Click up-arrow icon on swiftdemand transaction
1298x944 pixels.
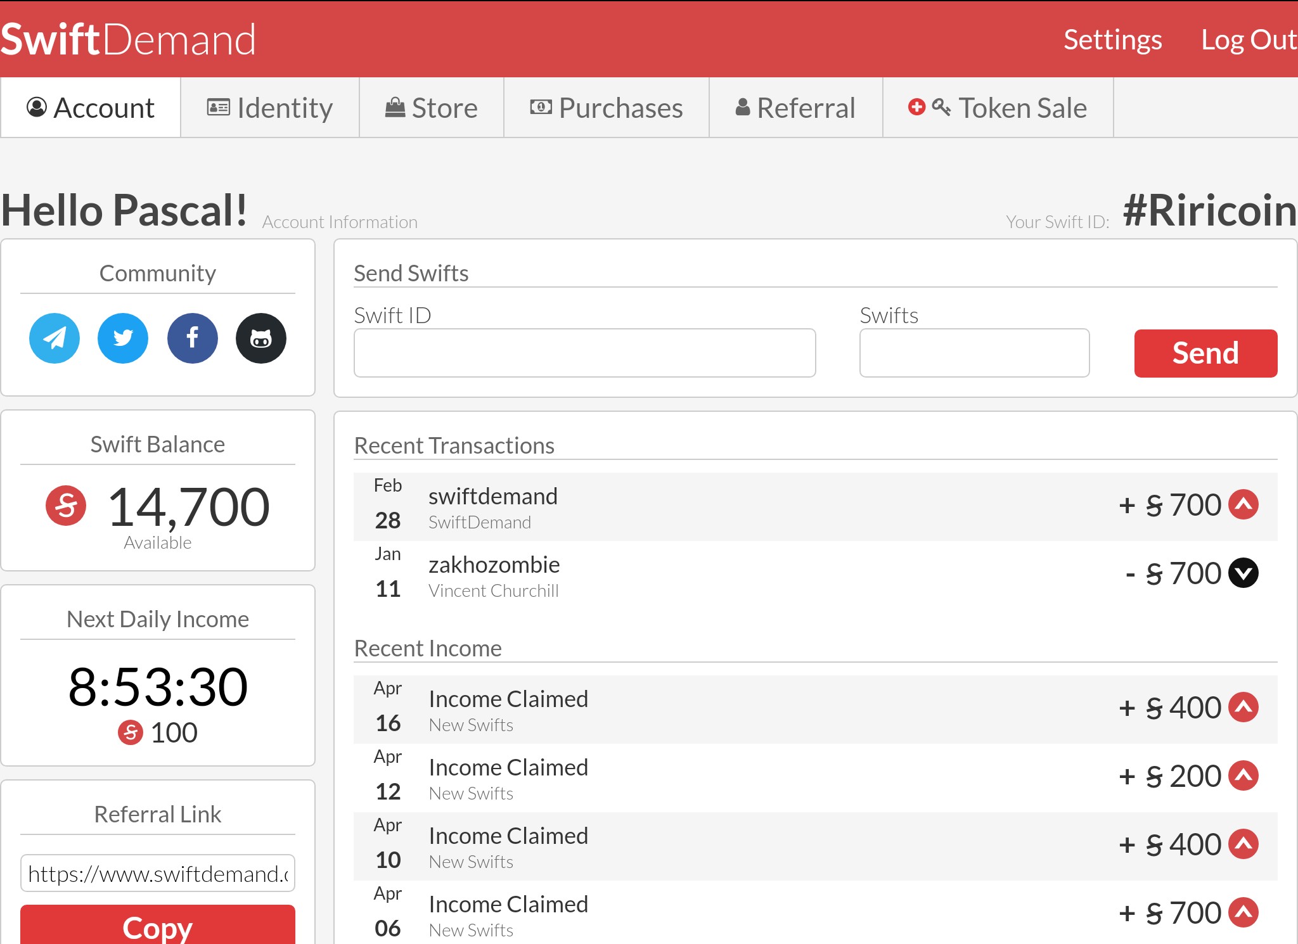coord(1243,505)
